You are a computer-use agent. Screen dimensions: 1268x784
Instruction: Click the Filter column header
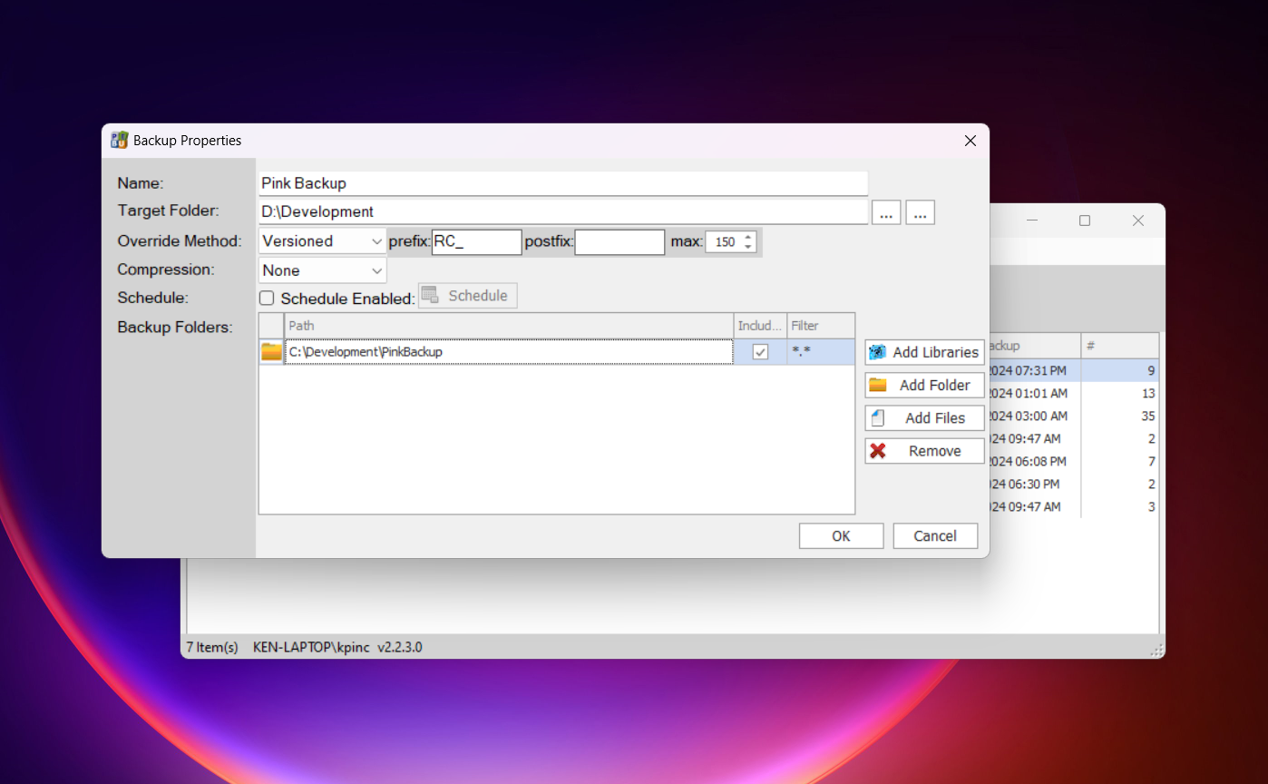coord(820,325)
